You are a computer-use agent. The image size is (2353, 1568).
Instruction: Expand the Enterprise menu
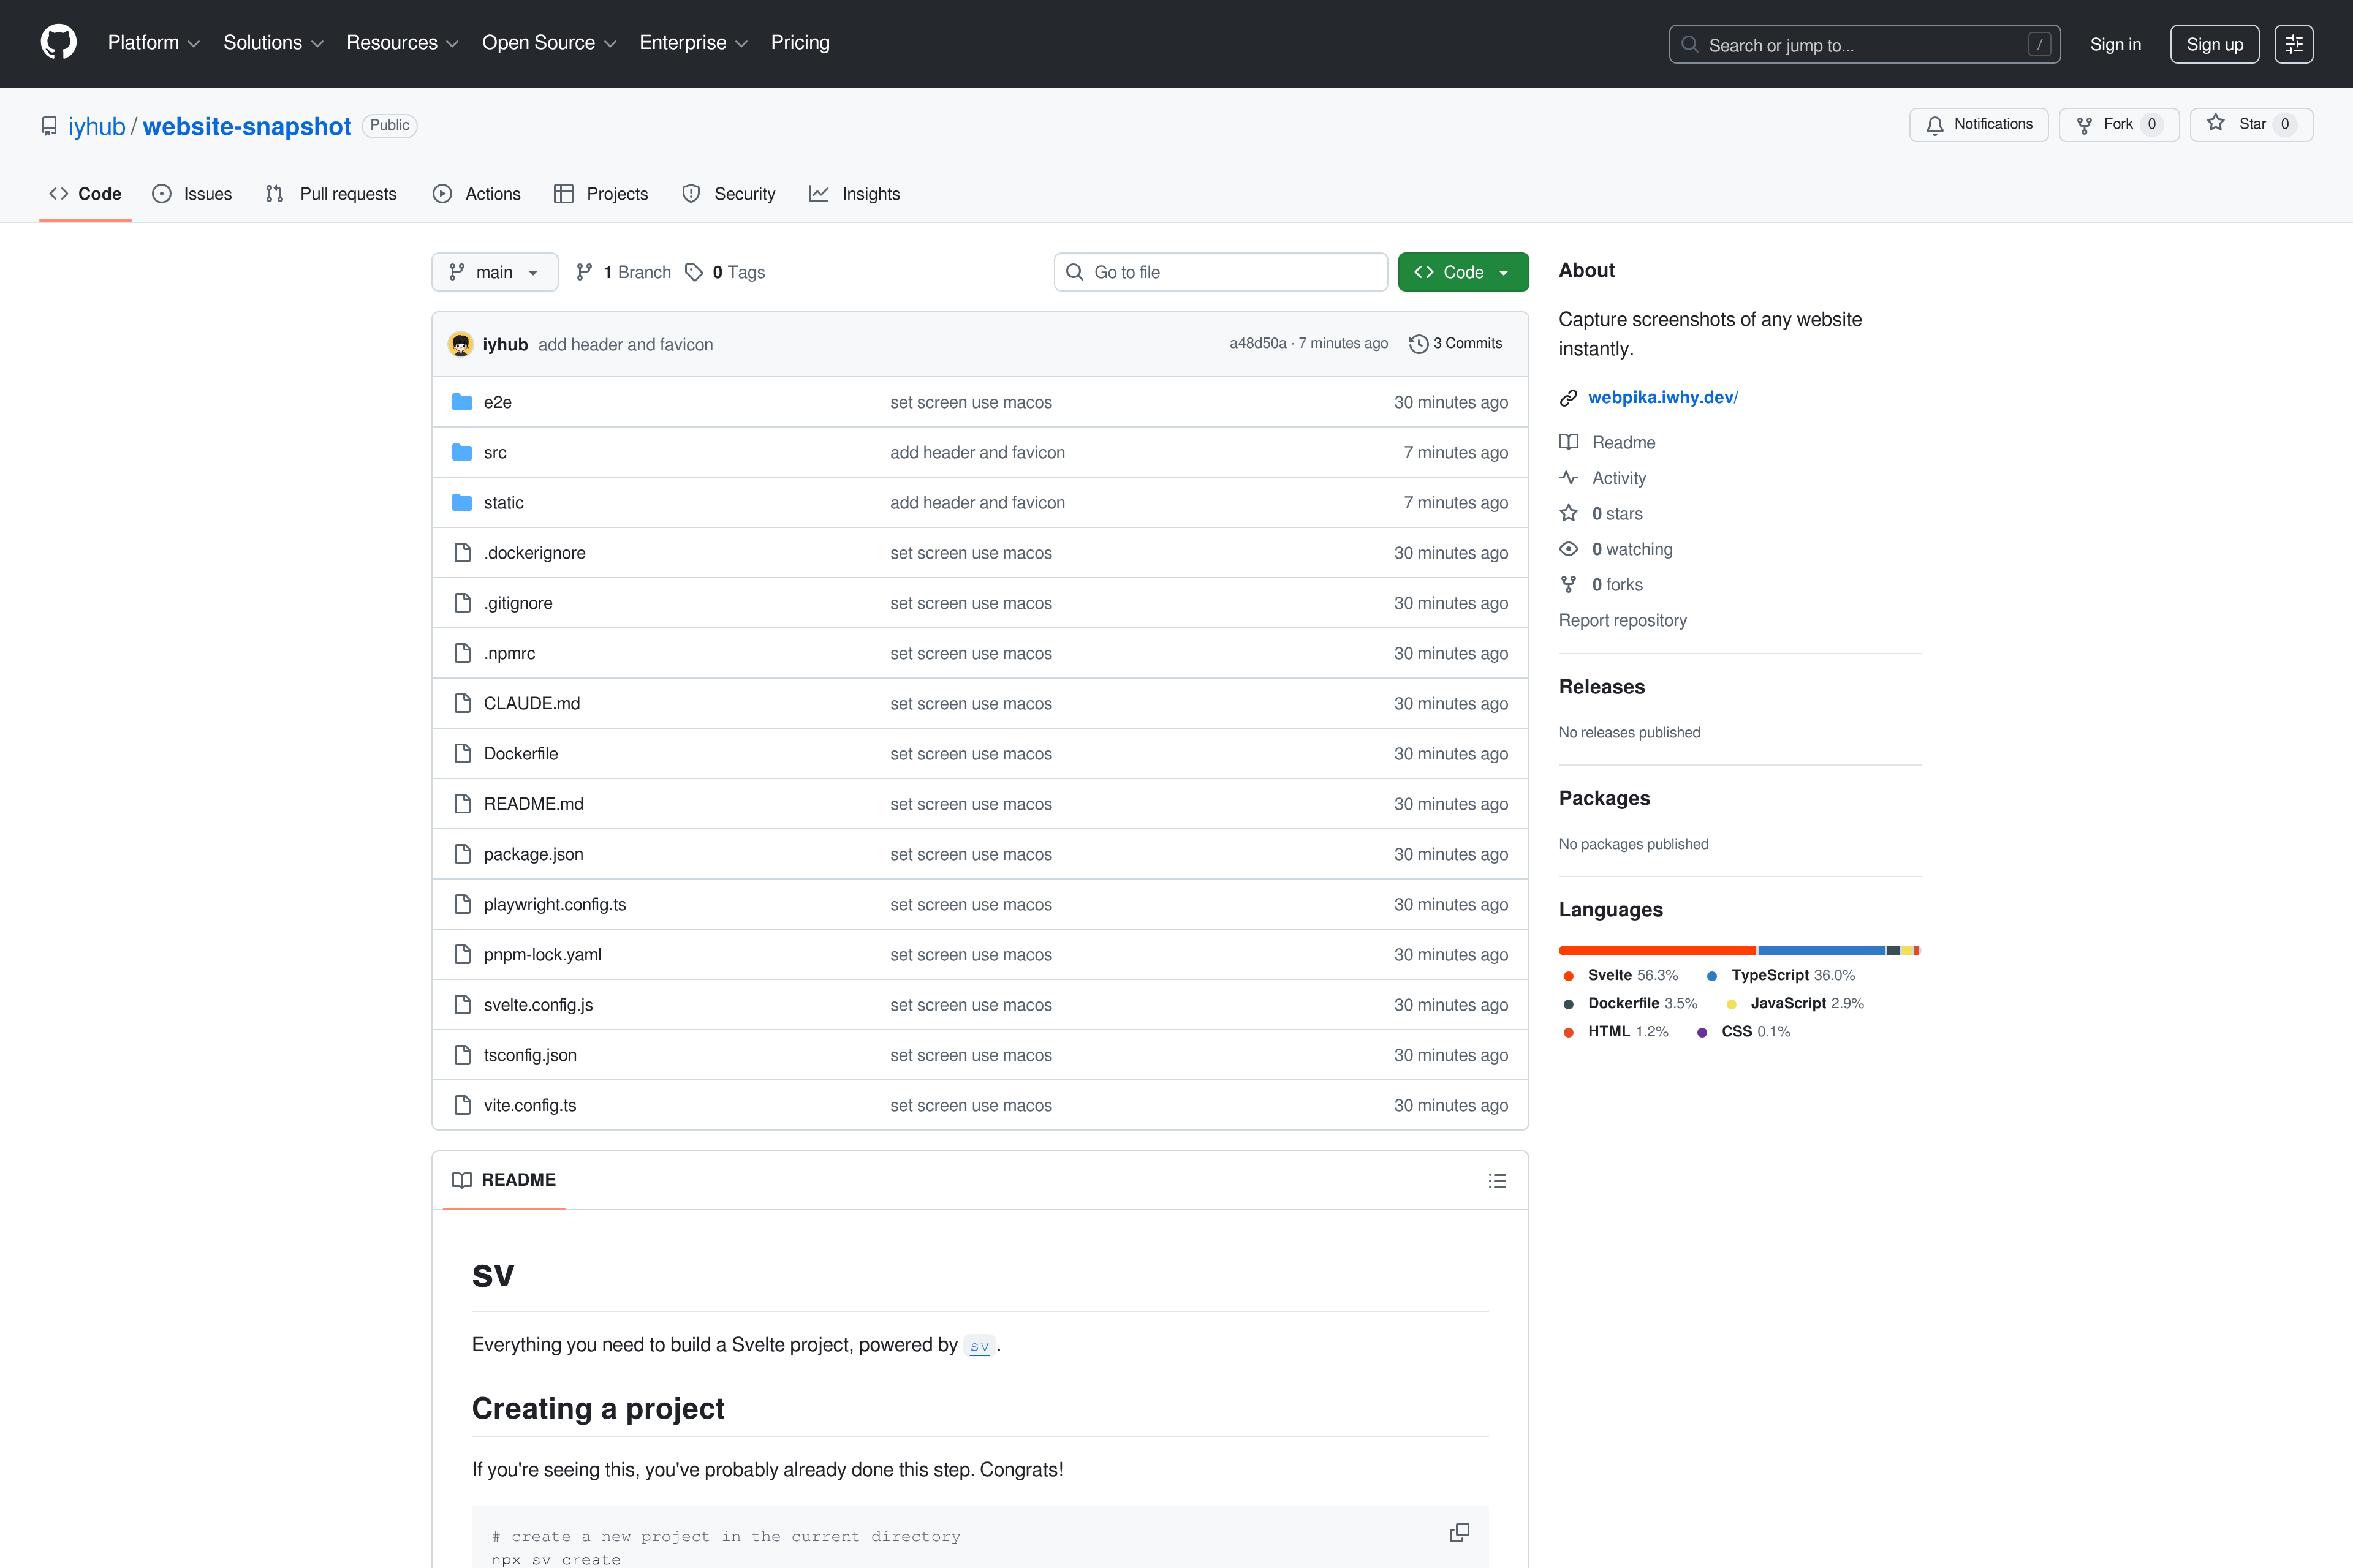click(x=693, y=43)
